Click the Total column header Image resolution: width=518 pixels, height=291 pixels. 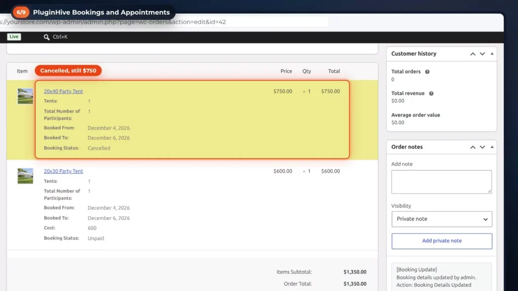click(x=334, y=71)
